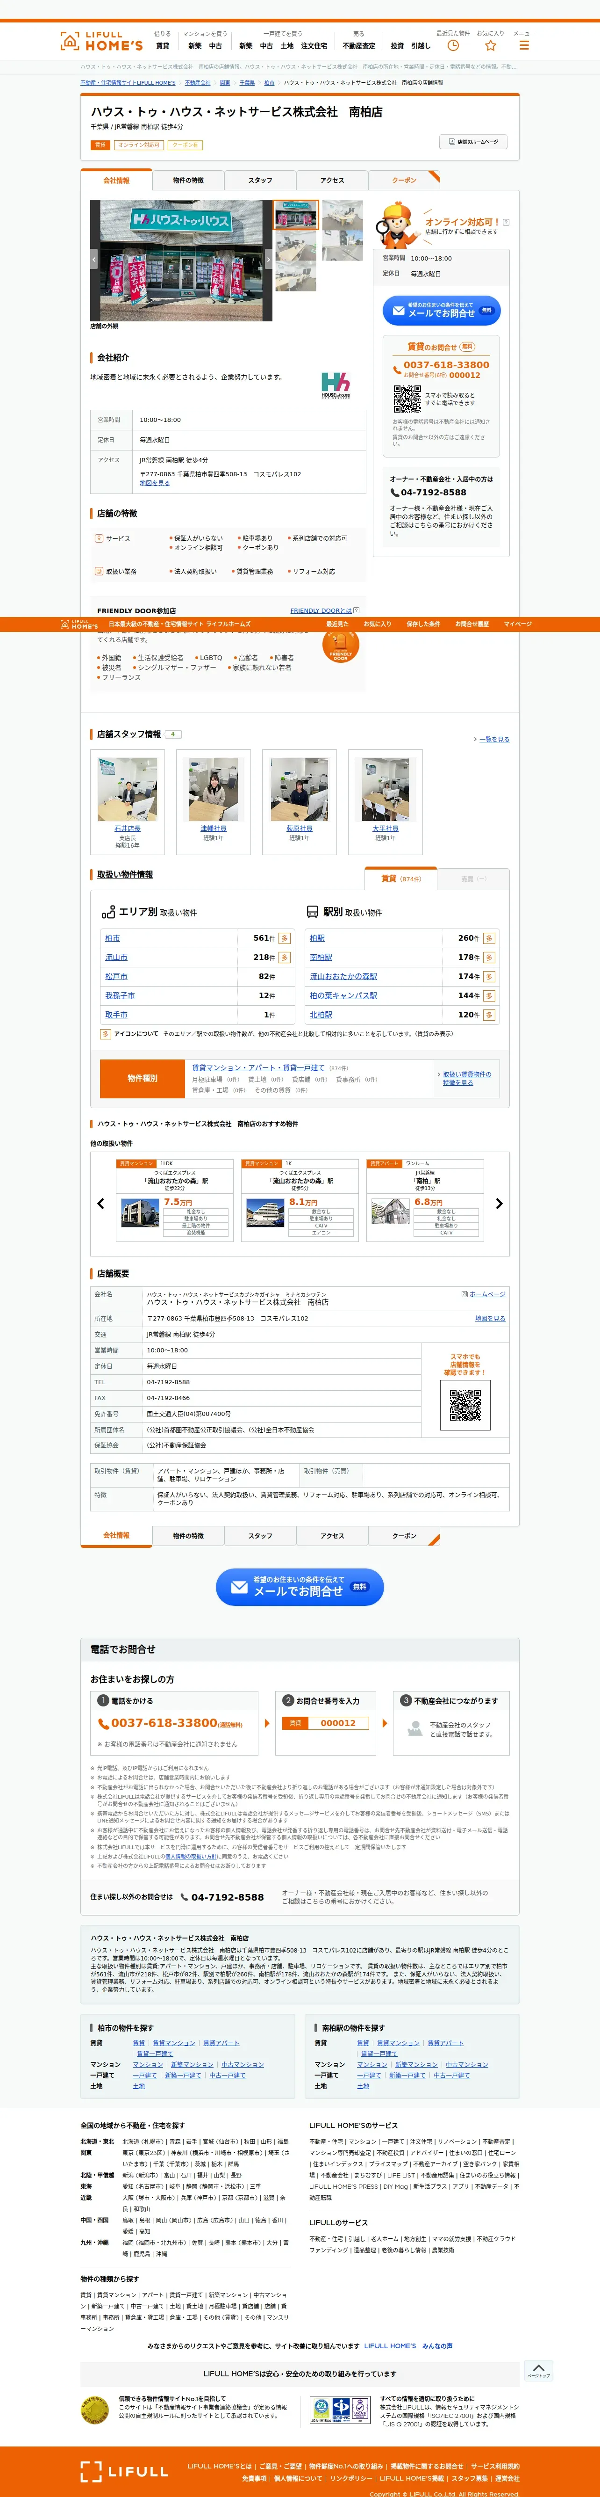Open 最近見た in sticky orange bar

[337, 624]
